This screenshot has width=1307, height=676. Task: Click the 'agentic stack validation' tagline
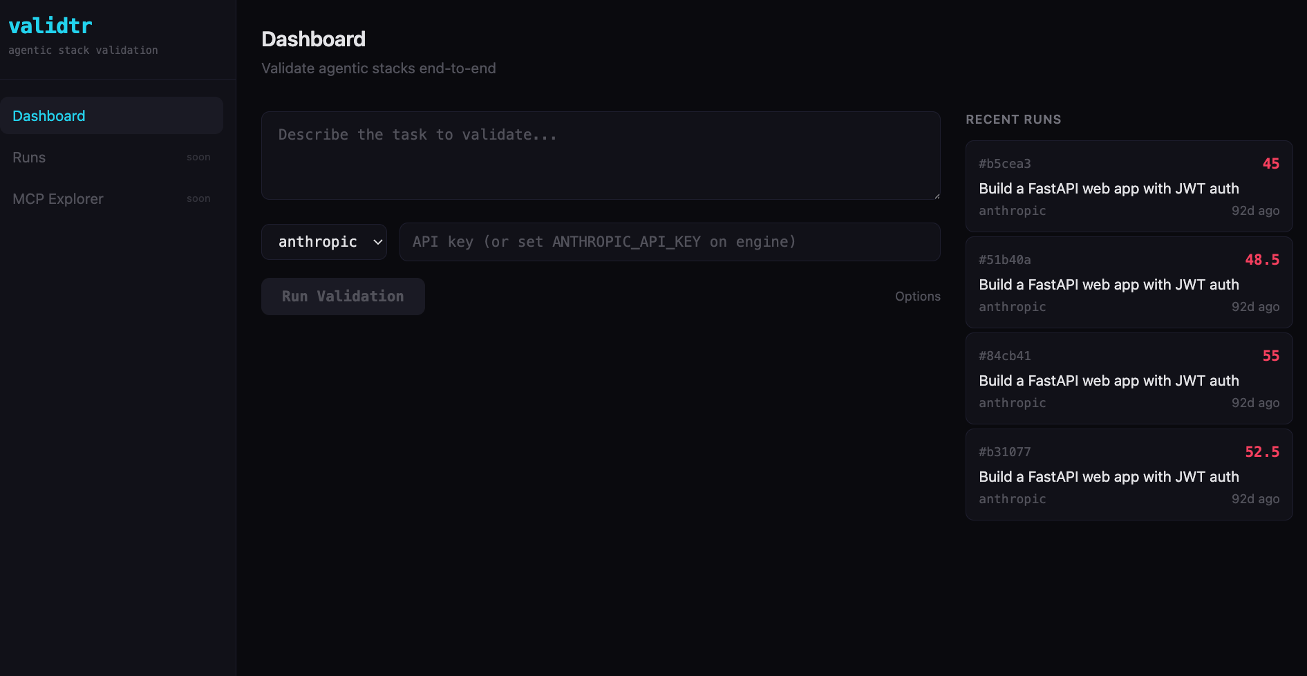(83, 50)
